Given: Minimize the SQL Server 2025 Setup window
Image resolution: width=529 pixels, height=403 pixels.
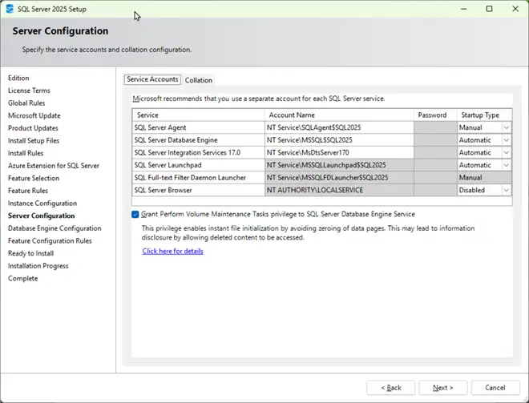Looking at the screenshot, I should (464, 9).
